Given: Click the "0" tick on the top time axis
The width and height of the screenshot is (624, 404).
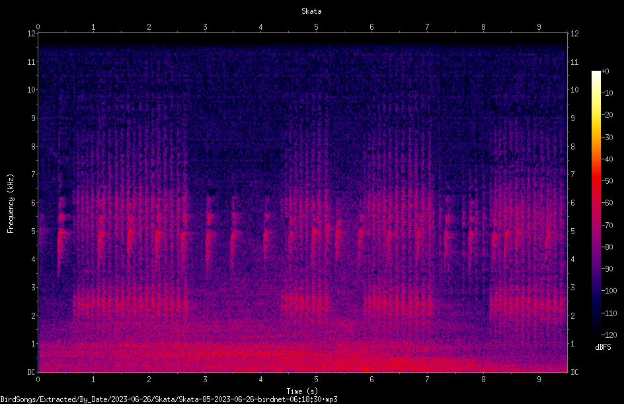Looking at the screenshot, I should [38, 27].
